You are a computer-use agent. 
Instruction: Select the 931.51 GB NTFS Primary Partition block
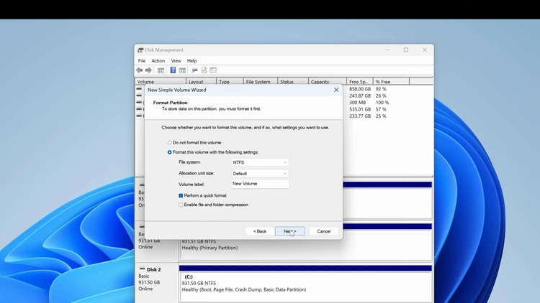coord(305,242)
